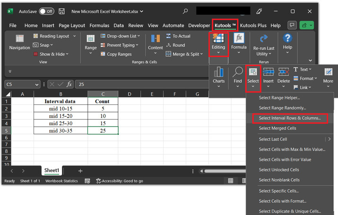
Task: Switch to the Kutools Plus tab
Action: (254, 26)
